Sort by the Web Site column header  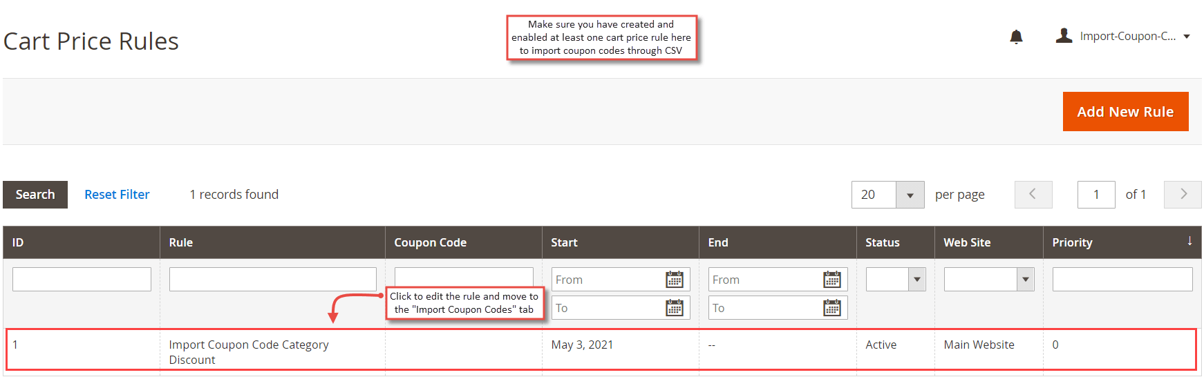[x=988, y=242]
